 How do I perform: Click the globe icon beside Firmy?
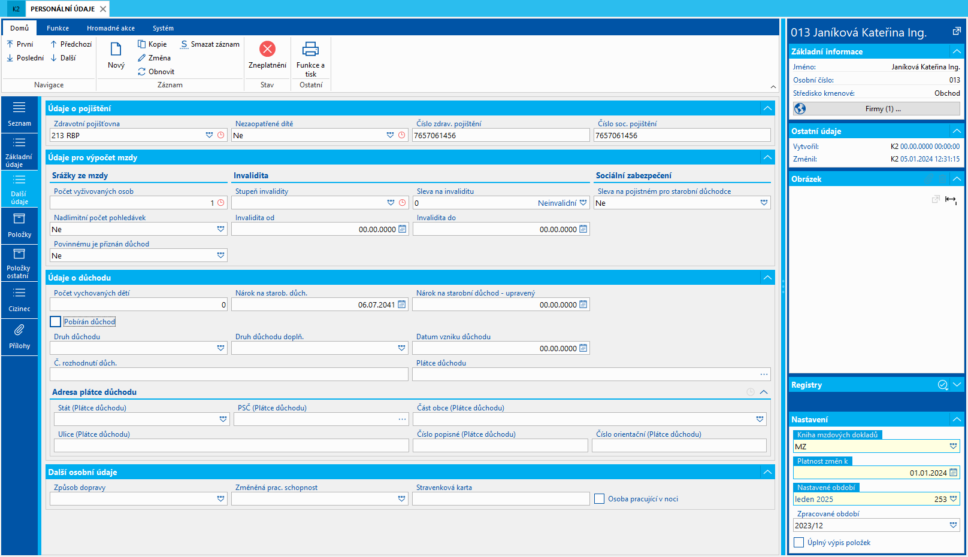800,109
